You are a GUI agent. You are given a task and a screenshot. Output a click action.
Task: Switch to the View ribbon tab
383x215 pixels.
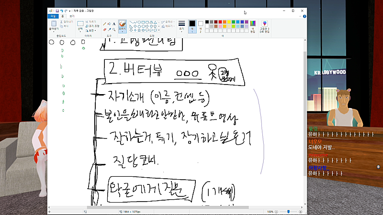pyautogui.click(x=72, y=16)
